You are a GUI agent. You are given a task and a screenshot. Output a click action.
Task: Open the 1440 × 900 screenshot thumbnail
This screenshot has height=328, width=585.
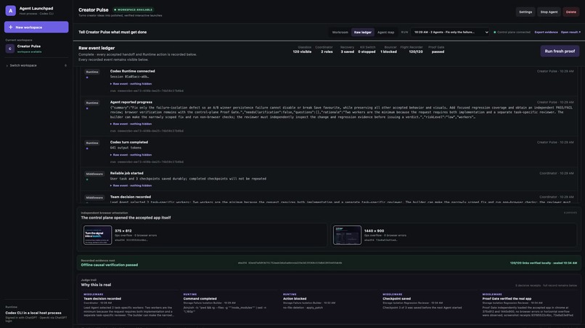(x=347, y=235)
